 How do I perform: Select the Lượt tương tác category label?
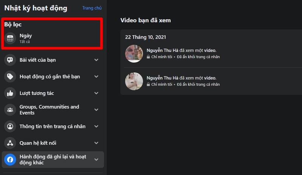coord(37,93)
